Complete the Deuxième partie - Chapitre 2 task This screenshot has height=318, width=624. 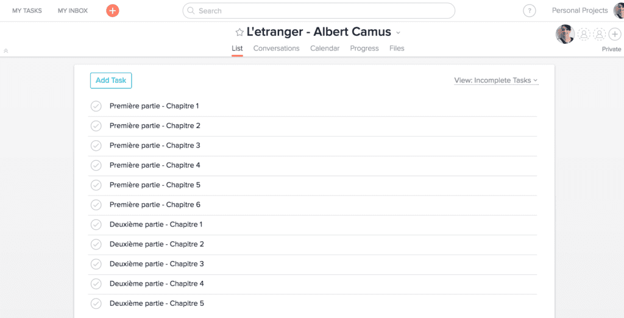(96, 244)
